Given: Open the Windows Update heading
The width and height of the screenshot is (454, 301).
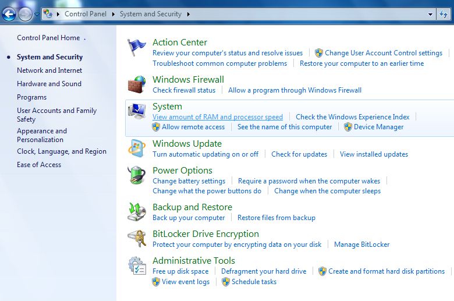Looking at the screenshot, I should 187,144.
